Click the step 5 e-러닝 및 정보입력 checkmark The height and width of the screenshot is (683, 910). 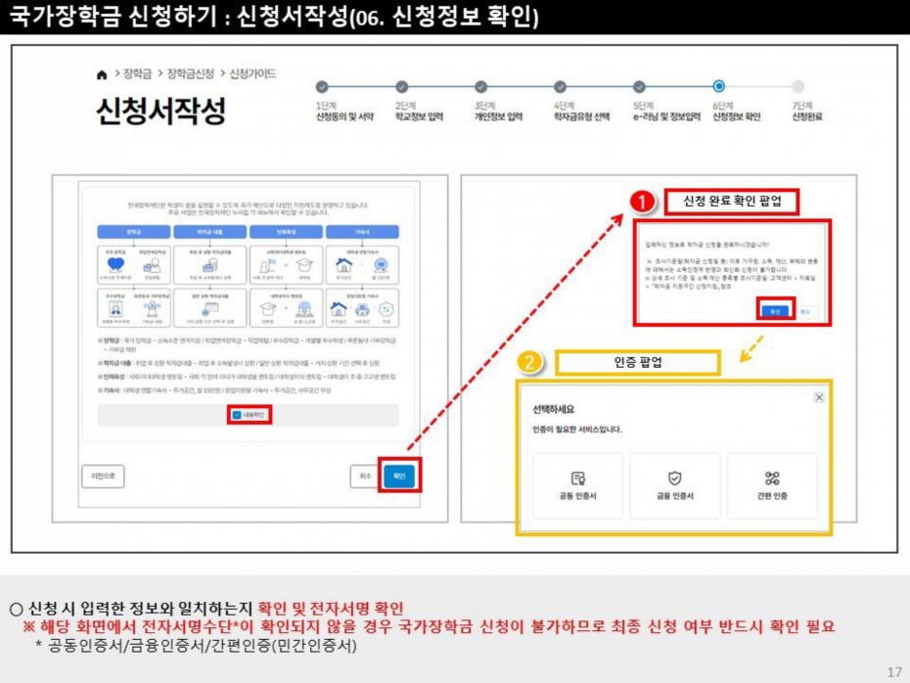tap(639, 87)
